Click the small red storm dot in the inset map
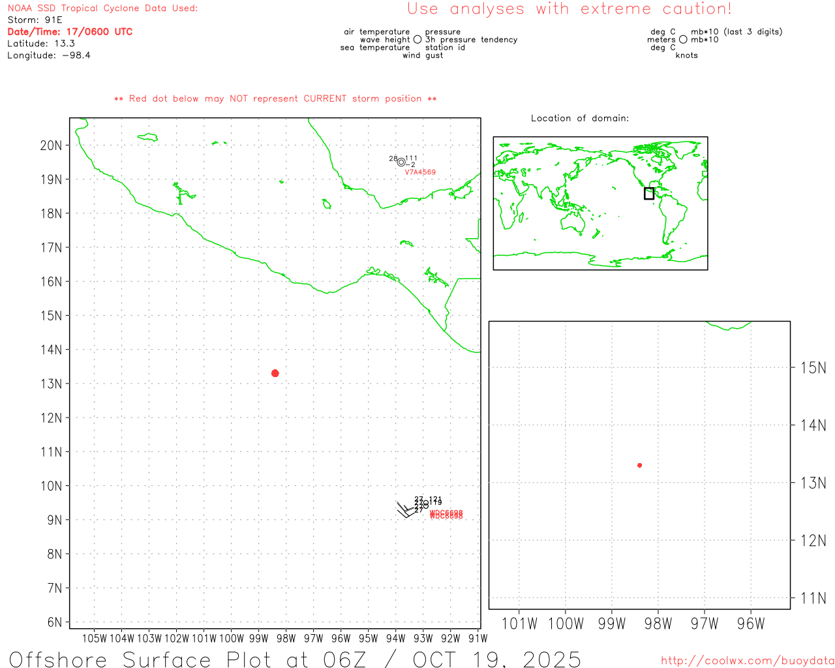The height and width of the screenshot is (668, 835). pos(639,465)
